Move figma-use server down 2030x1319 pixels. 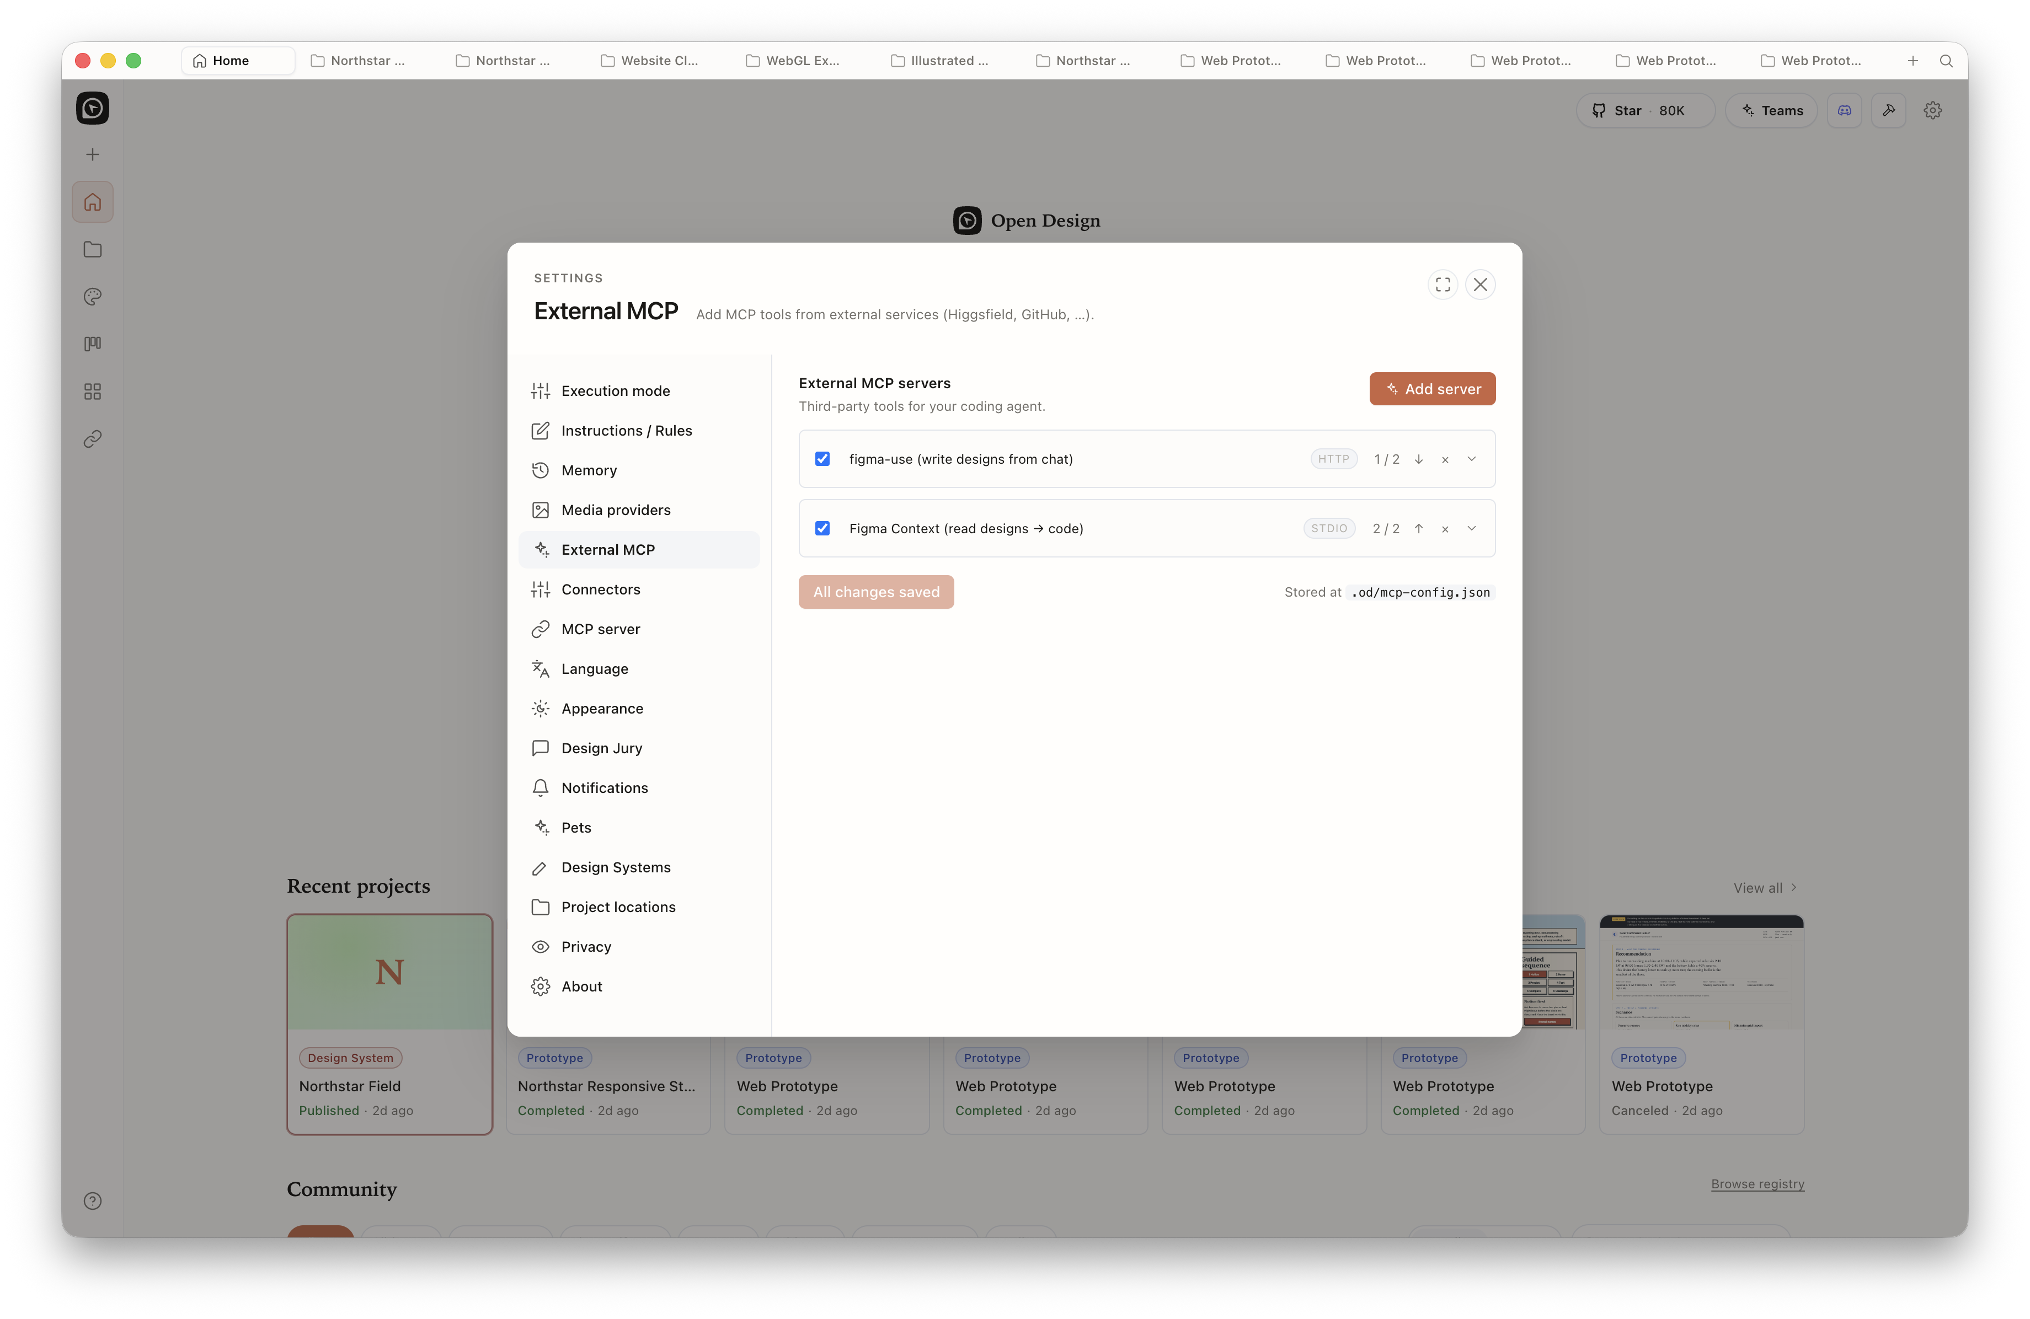click(x=1418, y=459)
